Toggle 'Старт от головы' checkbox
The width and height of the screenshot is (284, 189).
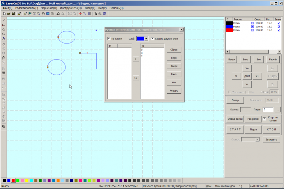(264, 119)
